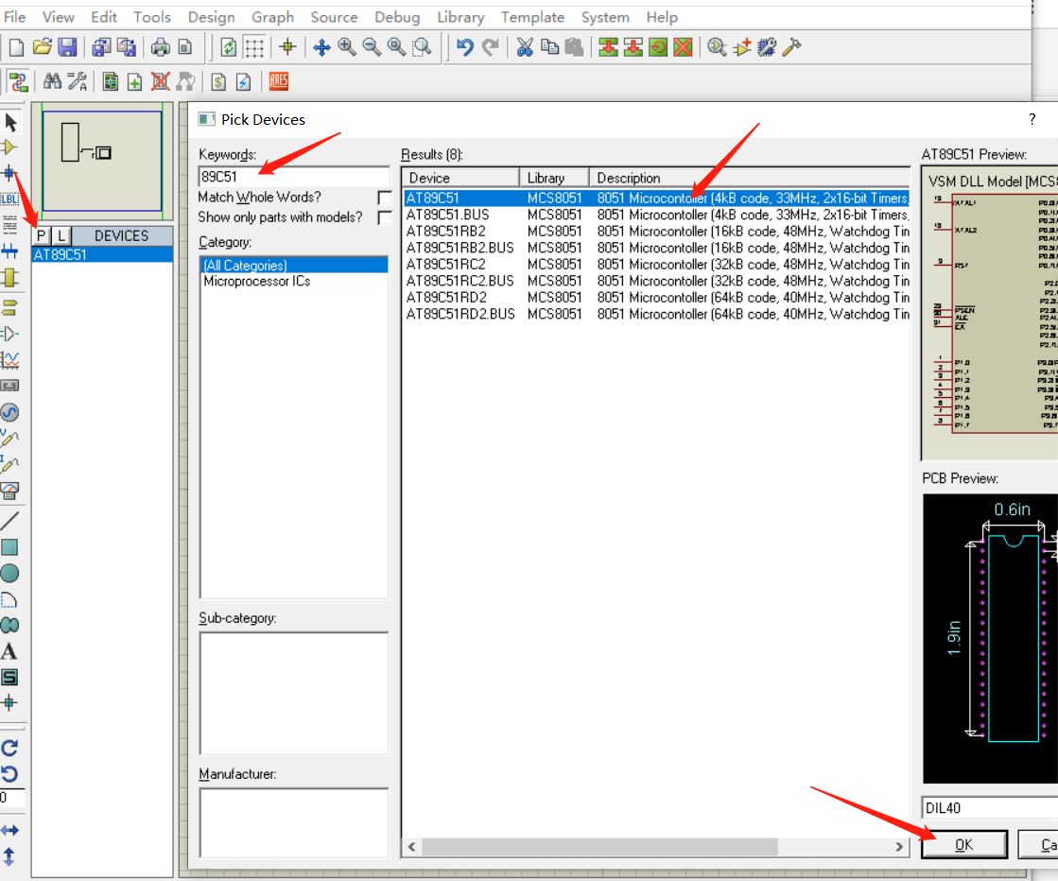Click the dialog help question mark
Image resolution: width=1058 pixels, height=881 pixels.
pyautogui.click(x=1032, y=119)
